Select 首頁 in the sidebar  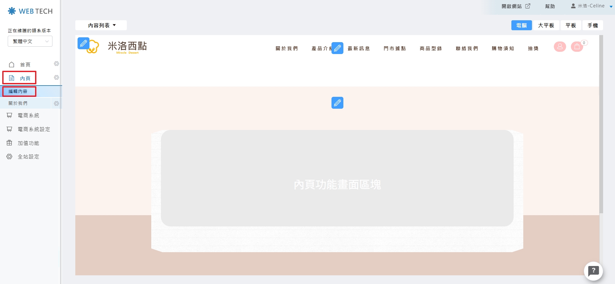tap(25, 65)
